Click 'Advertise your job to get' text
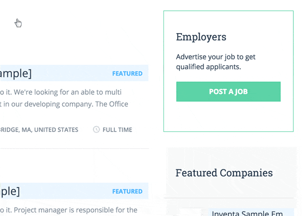Image resolution: width=302 pixels, height=216 pixels. (x=216, y=57)
